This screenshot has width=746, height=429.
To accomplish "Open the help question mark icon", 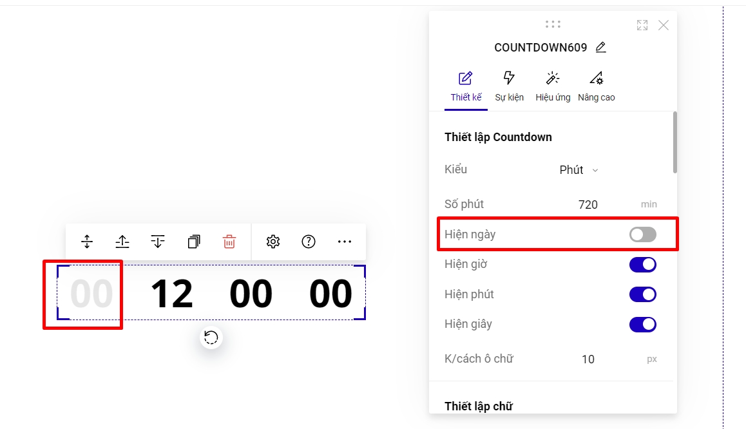I will pos(309,242).
